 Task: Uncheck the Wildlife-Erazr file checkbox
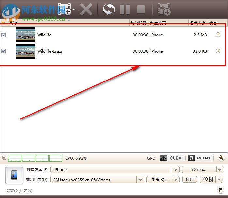pos(3,51)
